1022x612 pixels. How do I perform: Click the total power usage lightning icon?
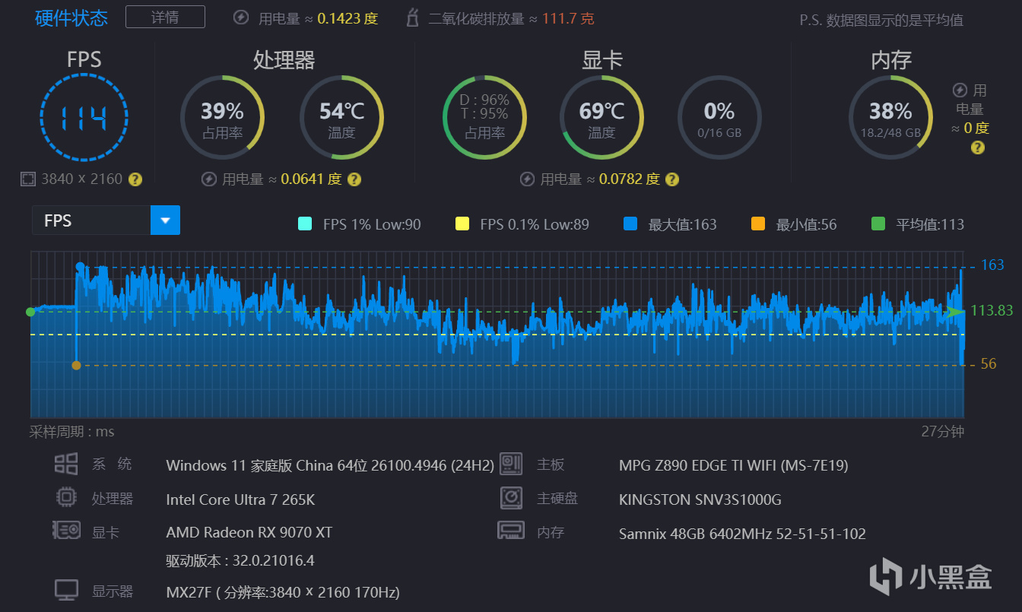pyautogui.click(x=240, y=17)
